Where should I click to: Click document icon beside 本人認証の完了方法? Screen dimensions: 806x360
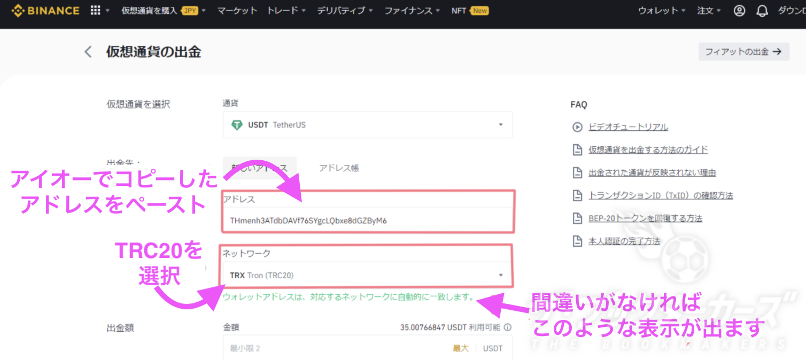click(x=577, y=241)
